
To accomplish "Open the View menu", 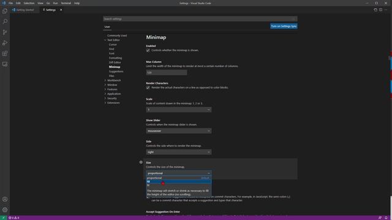I will 40,3.
